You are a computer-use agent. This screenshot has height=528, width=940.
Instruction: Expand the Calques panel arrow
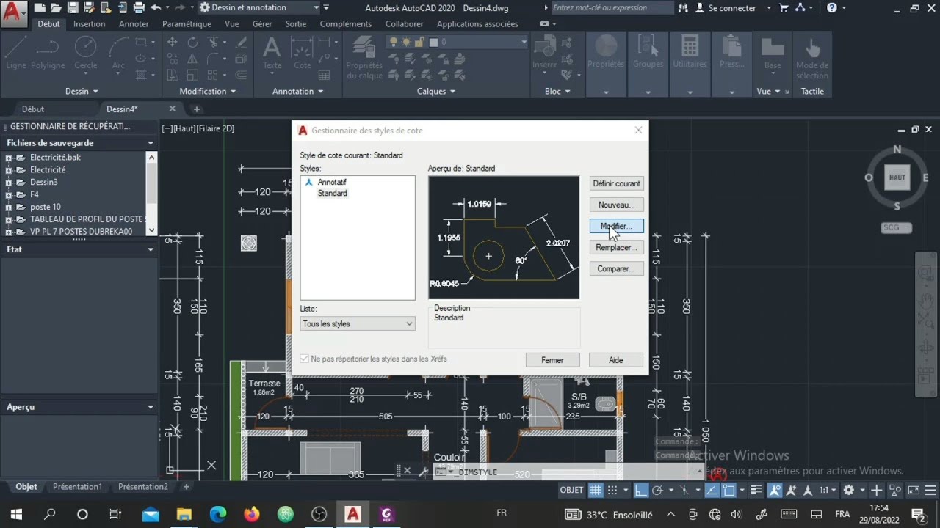(x=452, y=92)
